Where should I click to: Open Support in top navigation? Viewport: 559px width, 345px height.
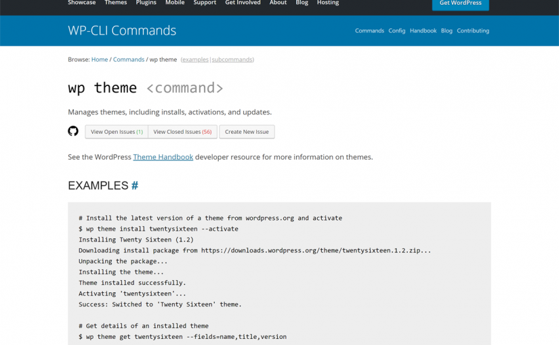[x=205, y=3]
